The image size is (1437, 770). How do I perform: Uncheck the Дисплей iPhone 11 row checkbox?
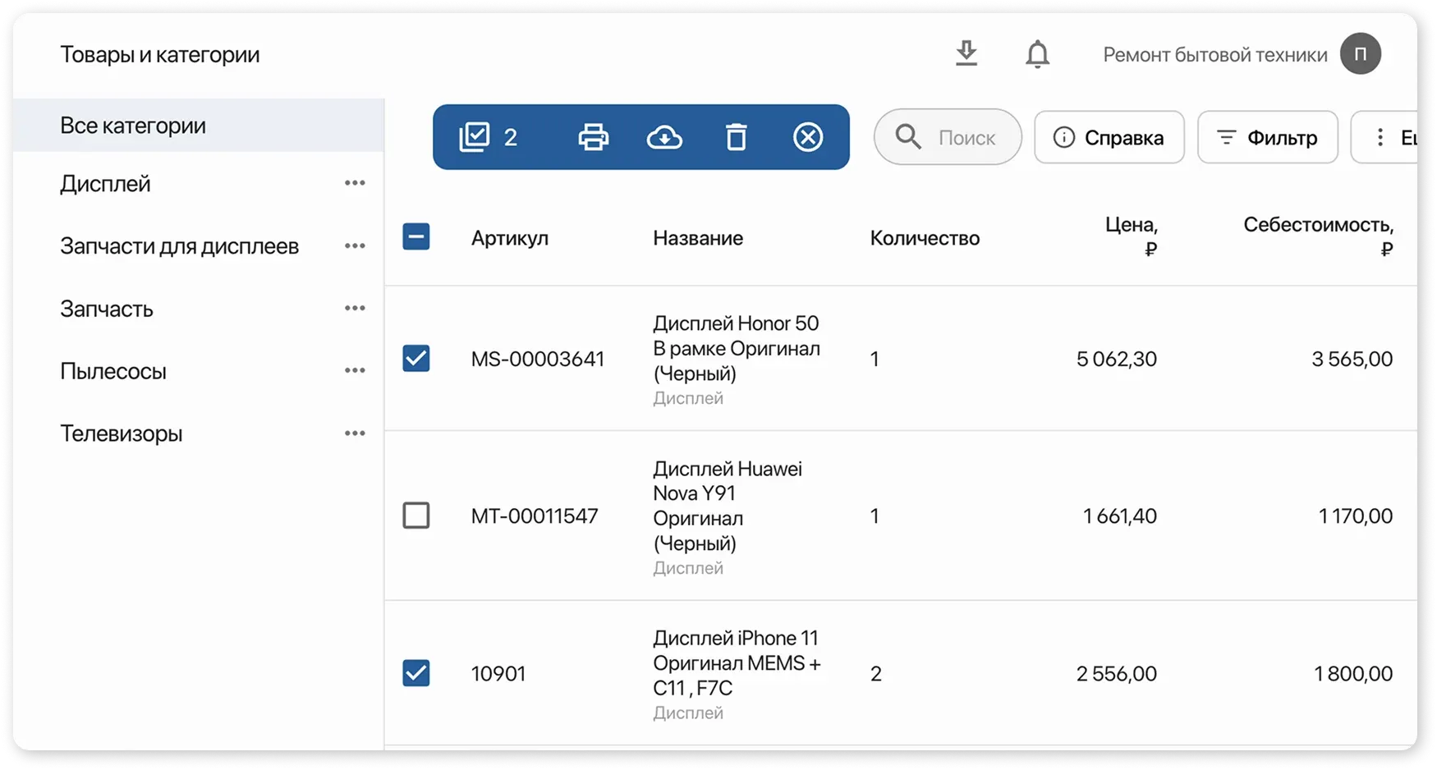[x=416, y=673]
